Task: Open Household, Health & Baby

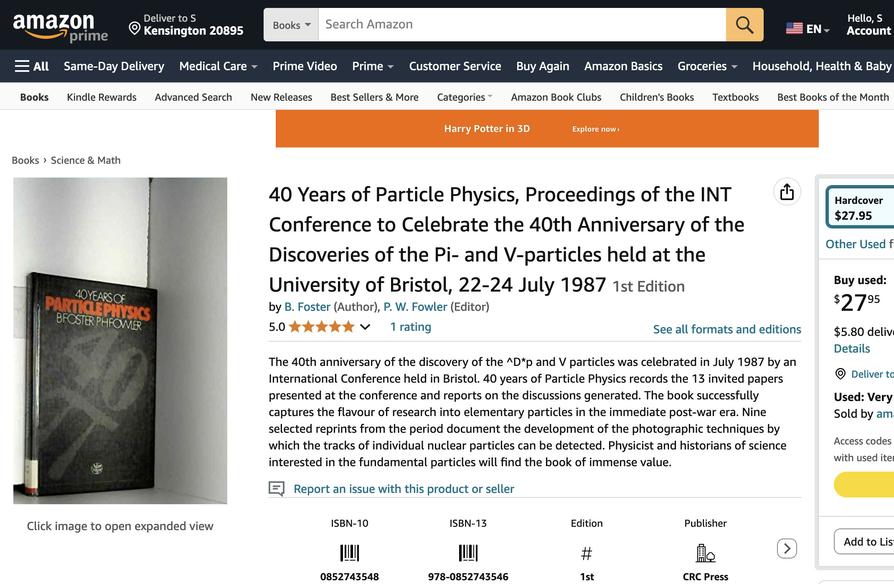Action: [822, 66]
